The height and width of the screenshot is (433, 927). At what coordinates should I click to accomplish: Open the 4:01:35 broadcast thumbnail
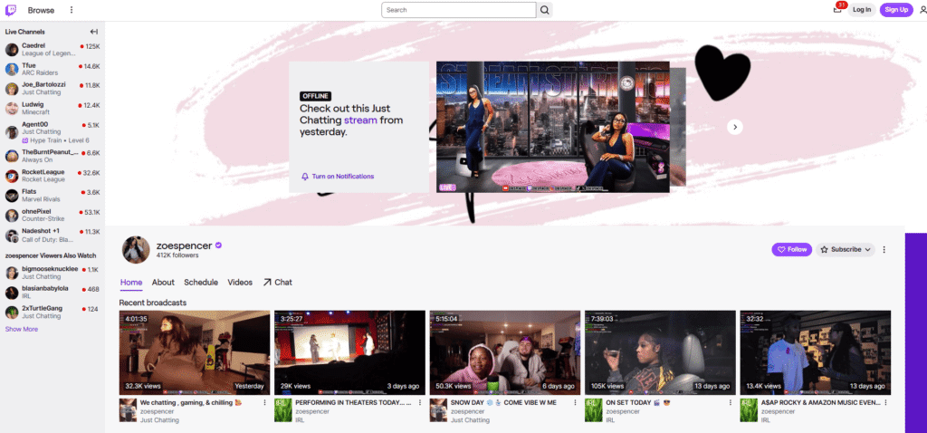point(195,352)
